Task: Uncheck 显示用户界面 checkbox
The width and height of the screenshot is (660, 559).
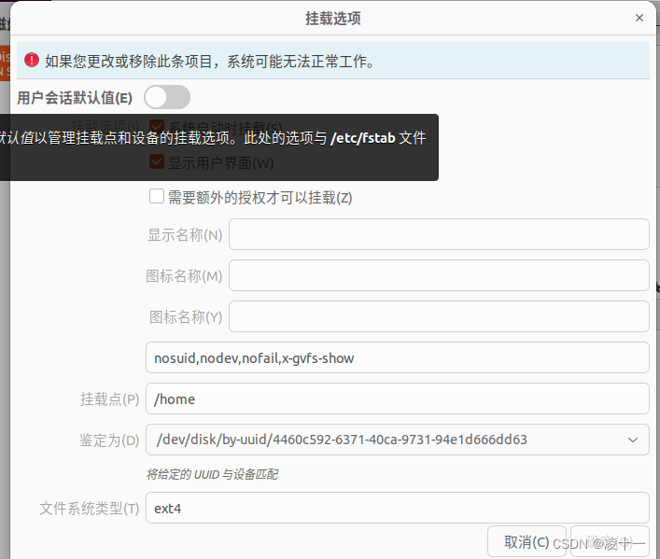Action: (x=157, y=161)
